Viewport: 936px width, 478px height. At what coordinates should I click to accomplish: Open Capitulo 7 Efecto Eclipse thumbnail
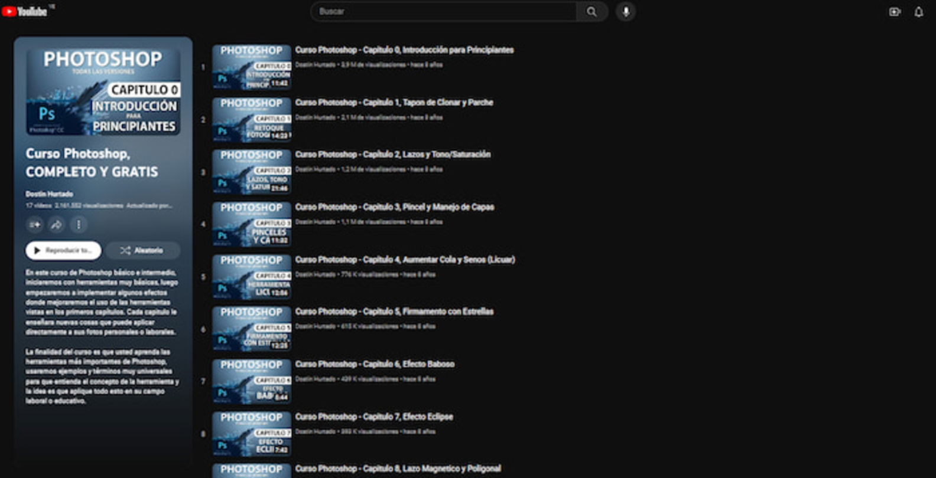(x=252, y=434)
